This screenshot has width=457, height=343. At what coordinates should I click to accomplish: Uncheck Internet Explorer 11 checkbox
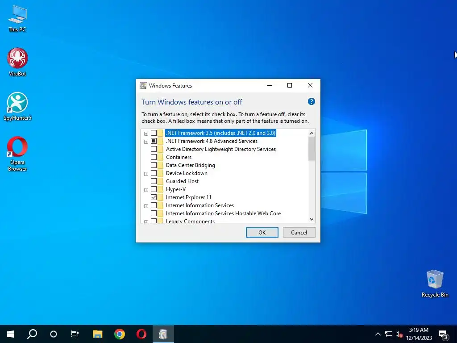(154, 197)
